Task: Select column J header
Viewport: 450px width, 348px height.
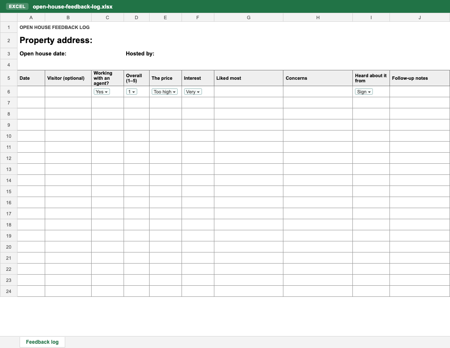Action: (420, 17)
